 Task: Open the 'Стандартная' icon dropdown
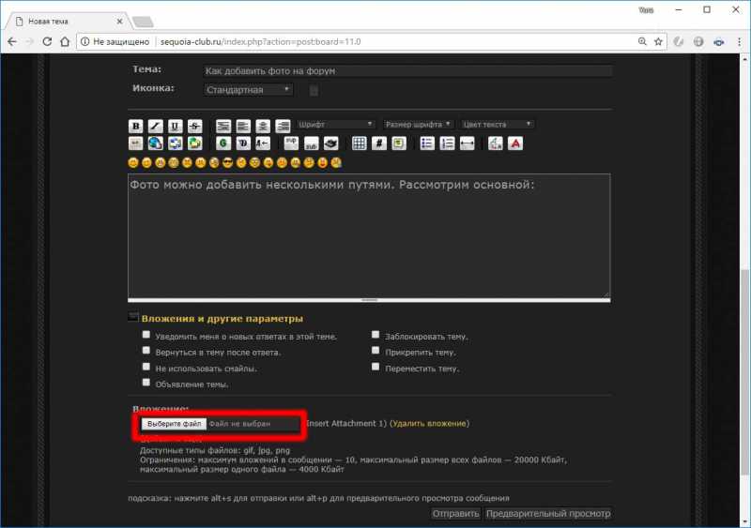pos(249,90)
